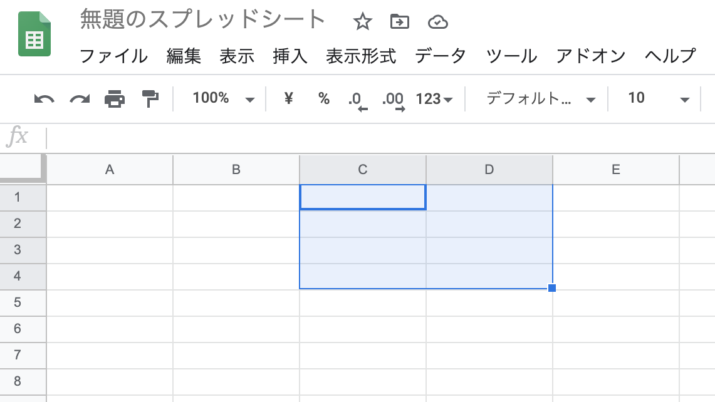Star this untitled spreadsheet
Screen dimensions: 715x402
(362, 22)
